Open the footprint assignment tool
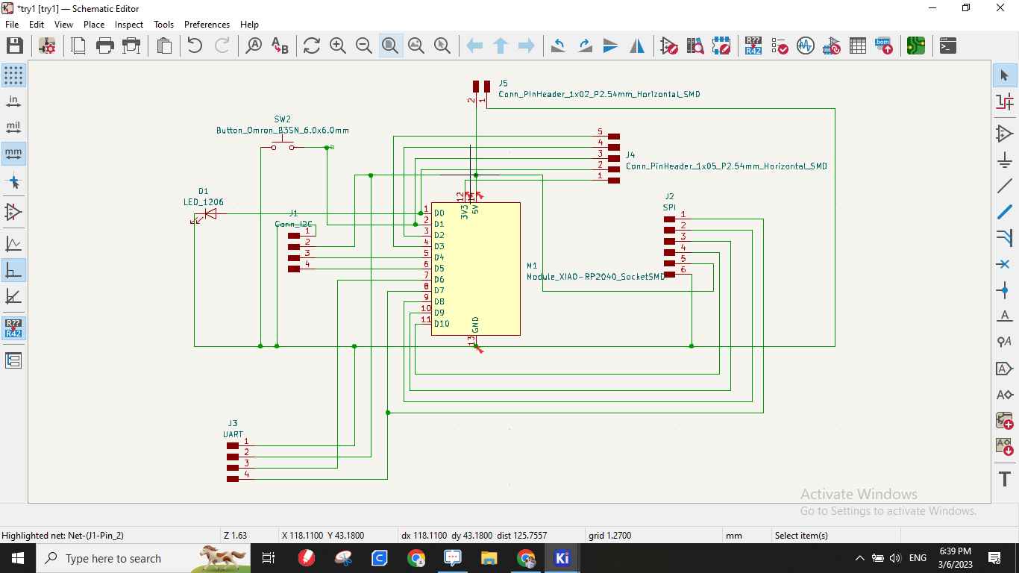Image resolution: width=1019 pixels, height=573 pixels. 831,46
